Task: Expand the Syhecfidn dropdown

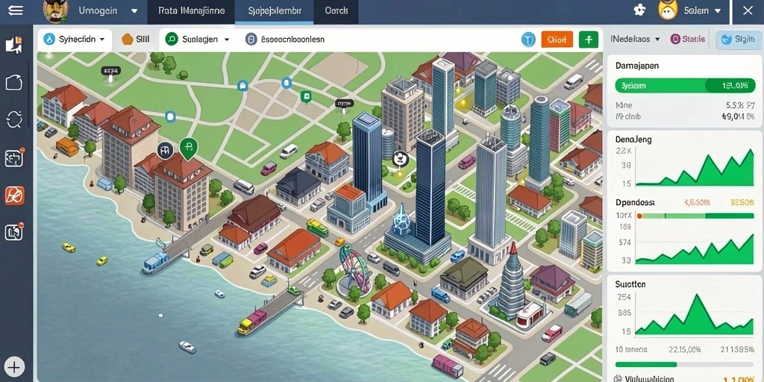Action: (x=75, y=40)
